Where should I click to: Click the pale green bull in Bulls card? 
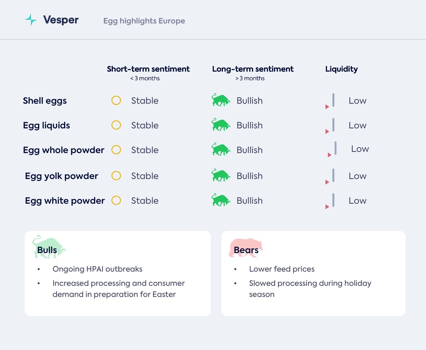[x=49, y=247]
